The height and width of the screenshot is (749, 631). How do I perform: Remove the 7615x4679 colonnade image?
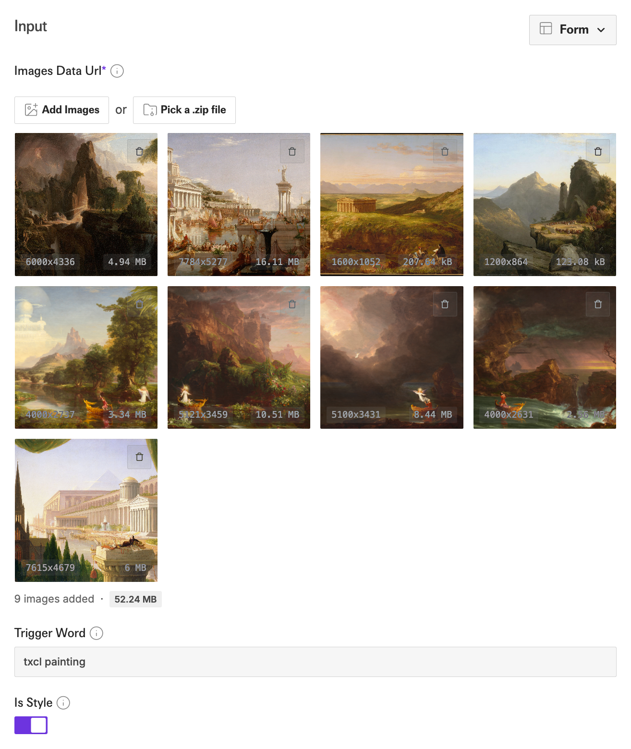coord(139,457)
